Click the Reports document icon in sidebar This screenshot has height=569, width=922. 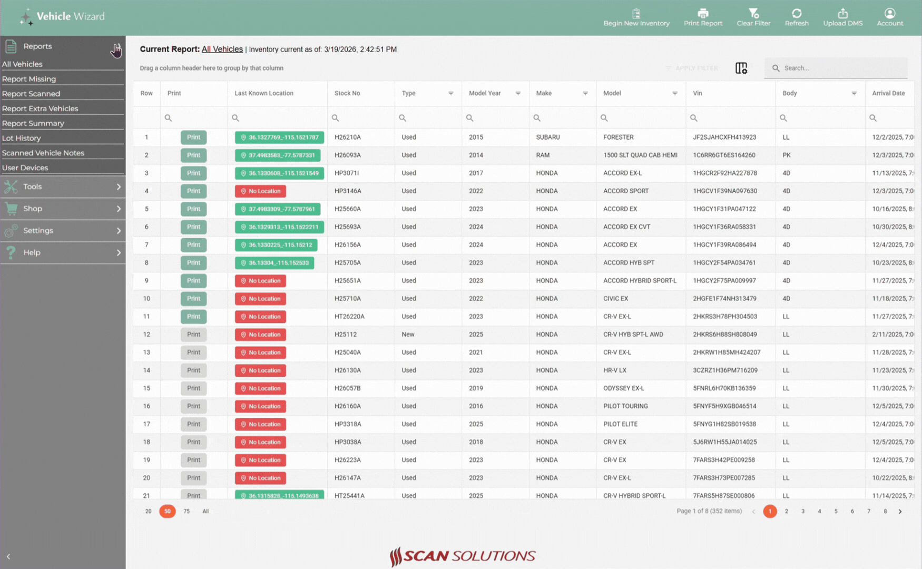point(11,46)
